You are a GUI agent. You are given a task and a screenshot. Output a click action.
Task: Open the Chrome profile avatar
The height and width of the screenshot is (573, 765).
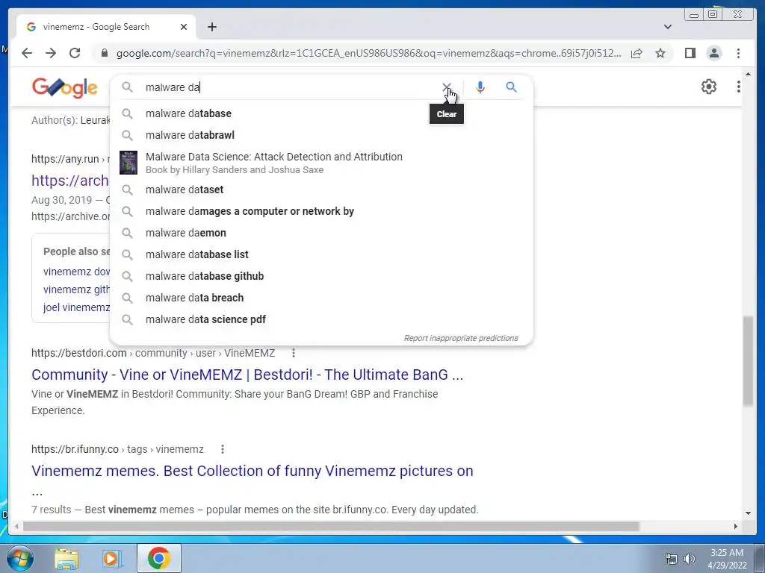click(x=713, y=53)
